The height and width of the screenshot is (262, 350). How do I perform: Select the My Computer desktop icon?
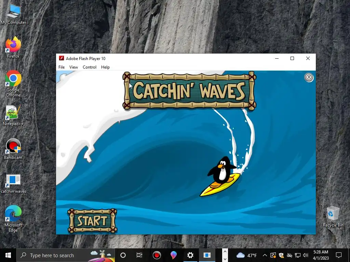pos(13,14)
